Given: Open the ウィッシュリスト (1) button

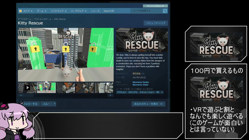Looking at the screenshot, I should [x=155, y=6].
